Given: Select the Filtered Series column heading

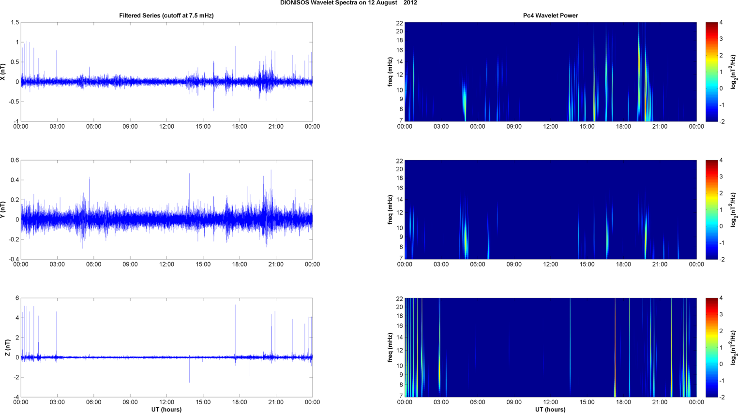Looking at the screenshot, I should (x=166, y=15).
